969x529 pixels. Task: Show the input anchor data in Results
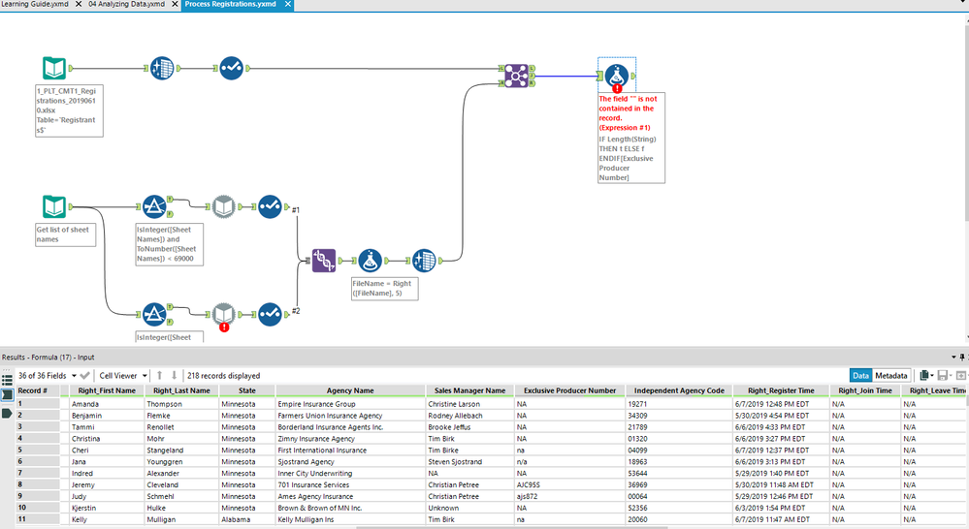pos(7,395)
